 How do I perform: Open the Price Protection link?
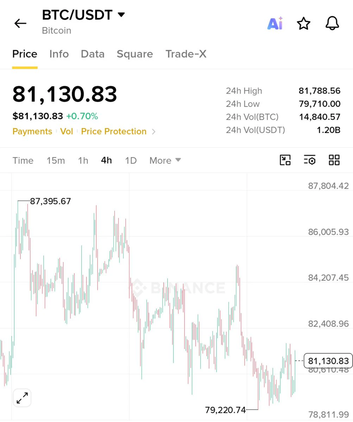[114, 131]
